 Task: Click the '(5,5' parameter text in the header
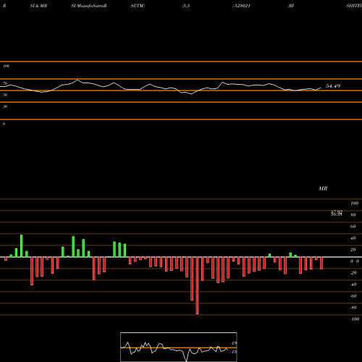(186, 6)
